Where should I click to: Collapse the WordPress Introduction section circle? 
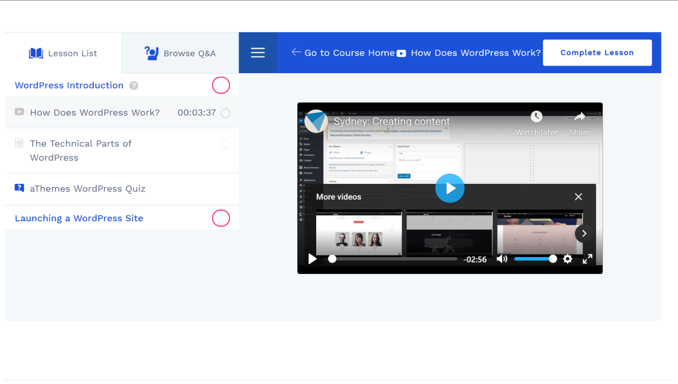click(221, 85)
